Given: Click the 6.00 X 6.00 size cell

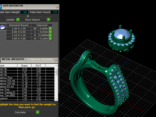Looking at the screenshot, I should coord(19,32).
